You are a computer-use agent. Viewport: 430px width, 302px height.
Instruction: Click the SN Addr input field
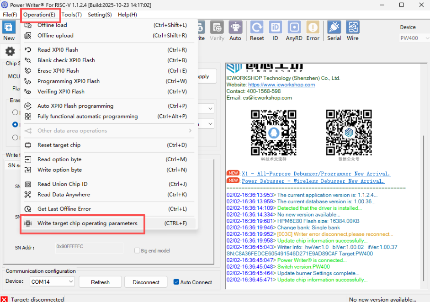92,247
